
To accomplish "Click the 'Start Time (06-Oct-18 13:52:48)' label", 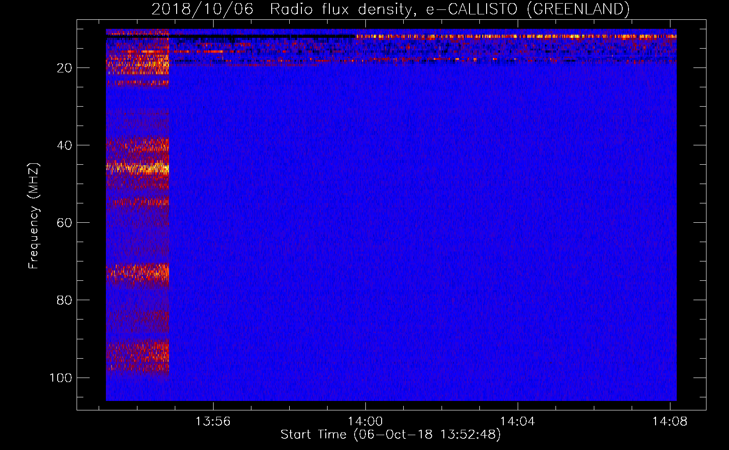I will 391,435.
